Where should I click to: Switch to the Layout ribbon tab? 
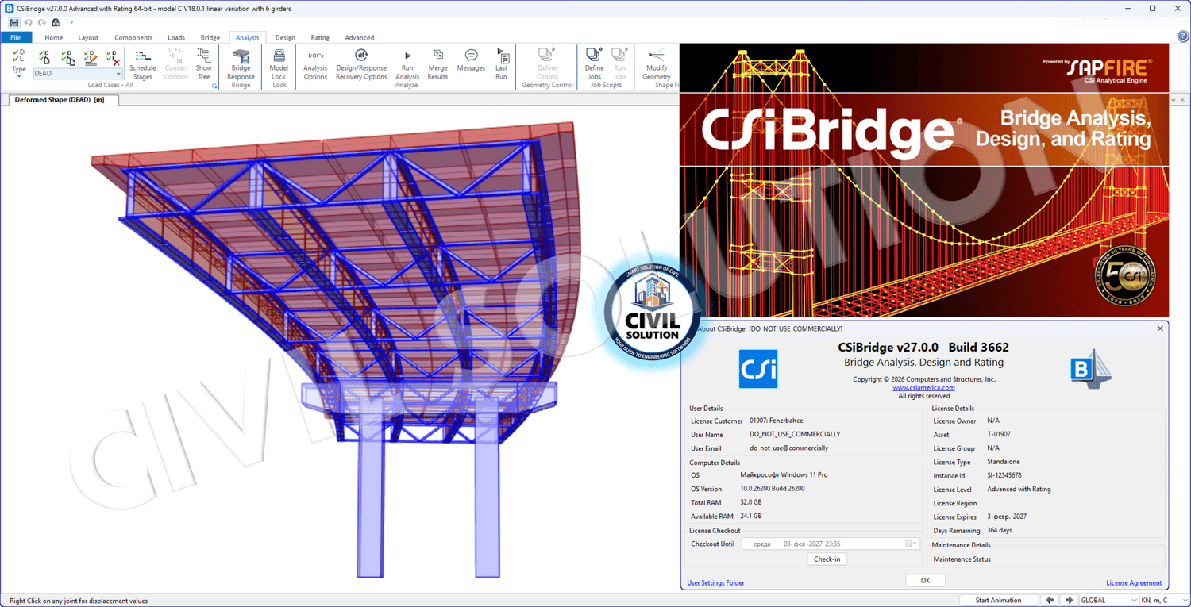88,37
